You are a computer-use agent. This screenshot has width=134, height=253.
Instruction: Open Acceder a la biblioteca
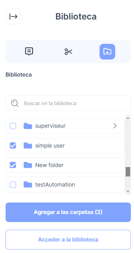pyautogui.click(x=68, y=240)
